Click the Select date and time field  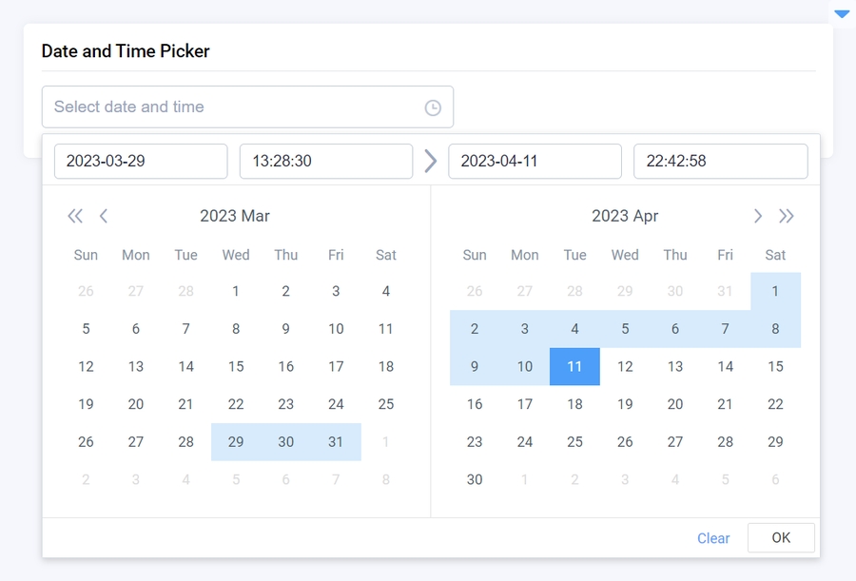pos(233,107)
